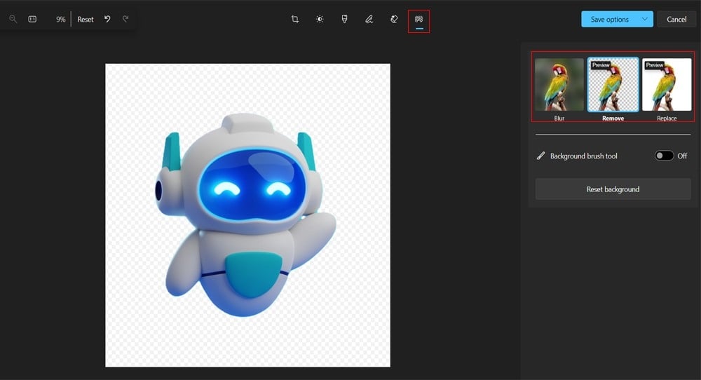Open the Adjustment brightness tool
Screen dimensions: 701x380
click(320, 20)
